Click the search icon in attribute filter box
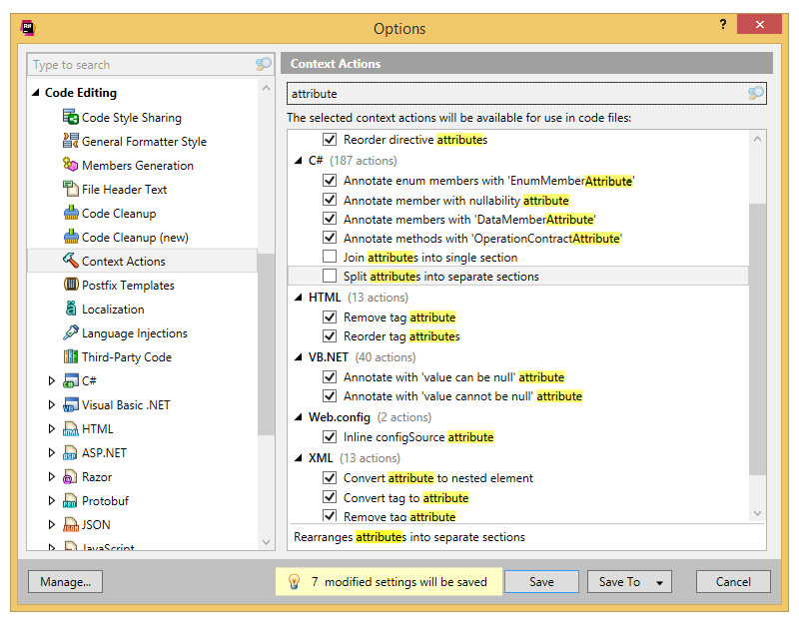The width and height of the screenshot is (799, 624). click(756, 93)
